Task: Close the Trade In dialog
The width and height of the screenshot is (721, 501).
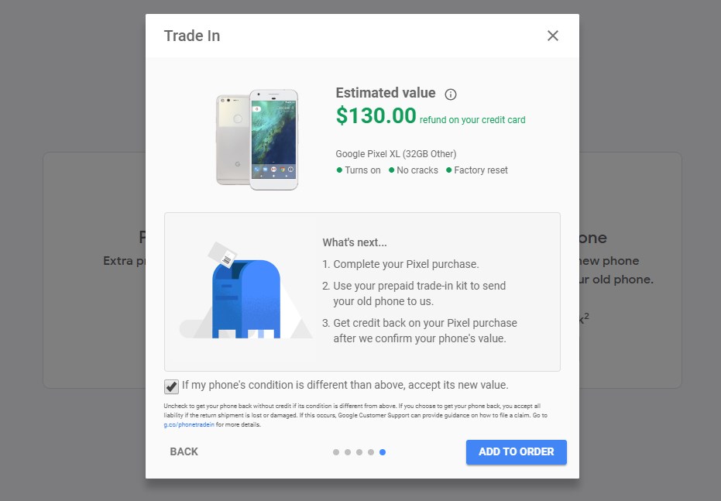Action: coord(552,36)
